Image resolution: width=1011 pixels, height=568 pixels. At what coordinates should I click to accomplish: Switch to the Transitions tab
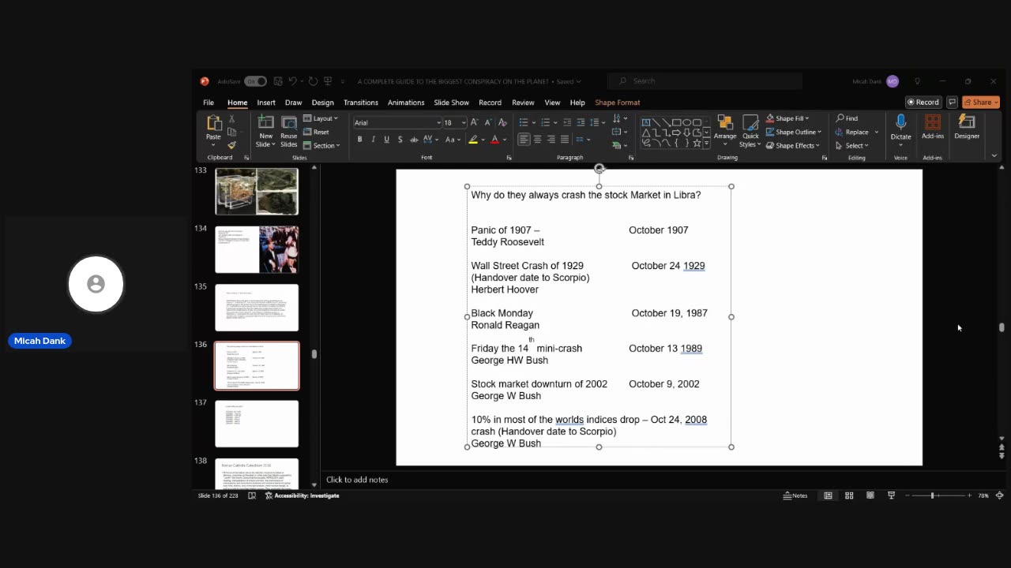[x=361, y=103]
